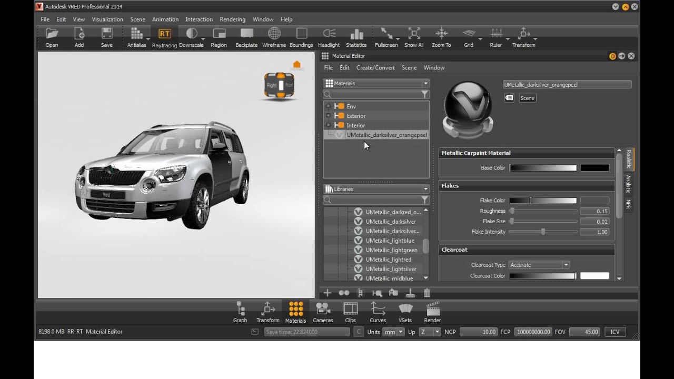Open the Up axis Z dropdown

430,332
